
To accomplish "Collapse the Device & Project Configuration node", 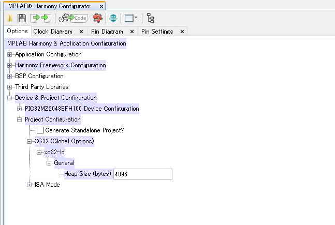I will [9, 98].
